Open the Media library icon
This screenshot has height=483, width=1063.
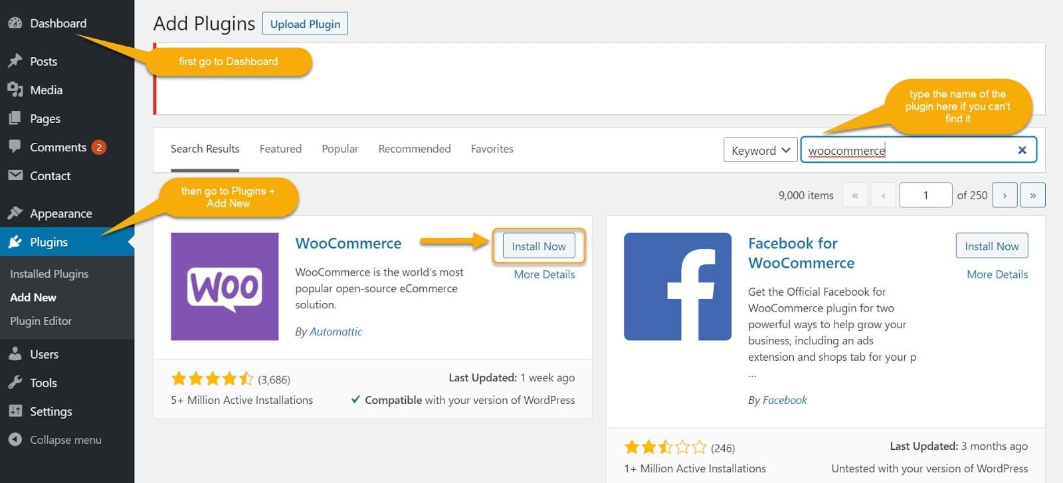[15, 90]
